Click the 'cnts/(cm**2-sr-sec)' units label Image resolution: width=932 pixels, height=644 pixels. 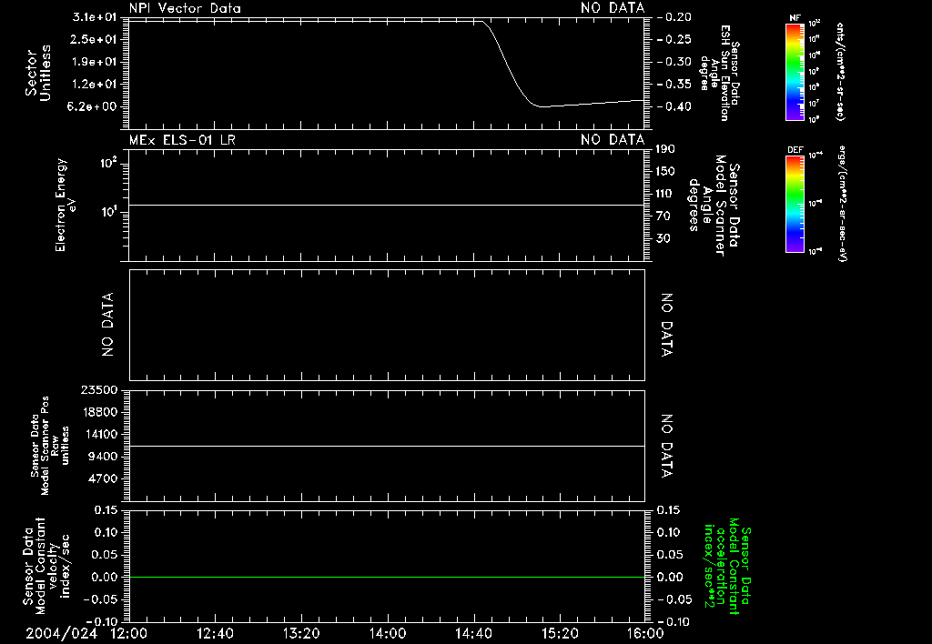pos(840,72)
